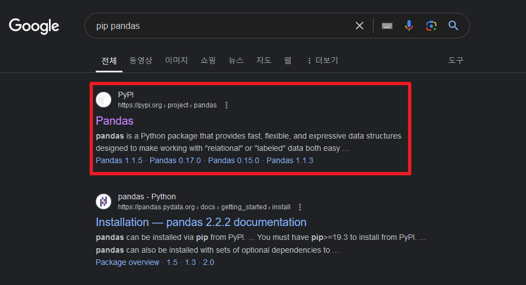Image resolution: width=526 pixels, height=285 pixels.
Task: Open the 'Pandas' PyPI result title link
Action: tap(115, 121)
